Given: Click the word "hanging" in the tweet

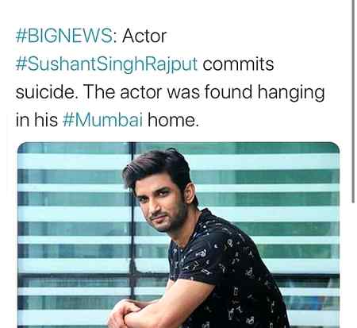Looking at the screenshot, I should pos(291,93).
